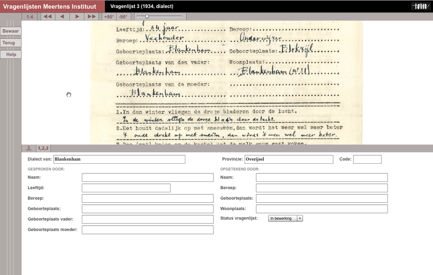Click the Meertens Instituut logo icon
Viewport: 433px width, 275px height.
click(421, 6)
